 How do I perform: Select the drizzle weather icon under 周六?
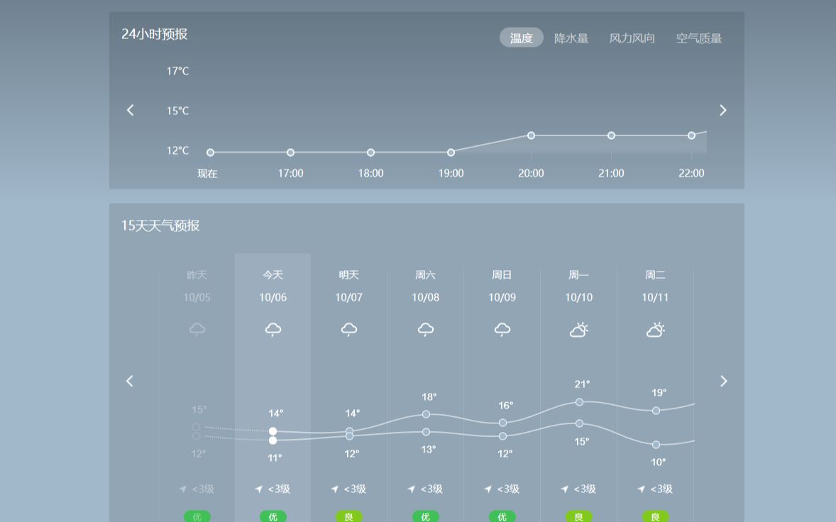tap(425, 328)
